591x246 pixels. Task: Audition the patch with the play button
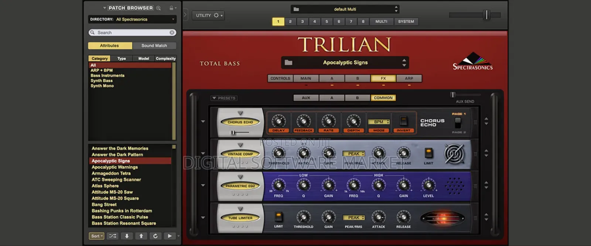170,236
